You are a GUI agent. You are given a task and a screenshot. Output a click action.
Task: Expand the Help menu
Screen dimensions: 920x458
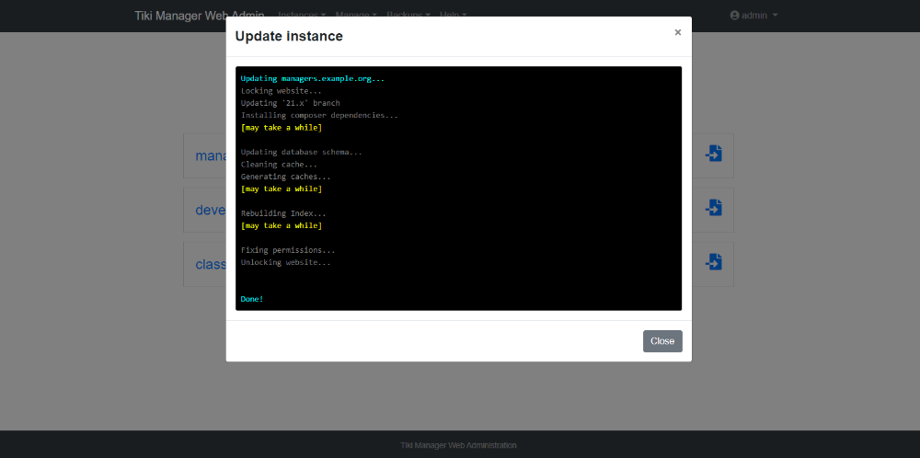point(454,15)
